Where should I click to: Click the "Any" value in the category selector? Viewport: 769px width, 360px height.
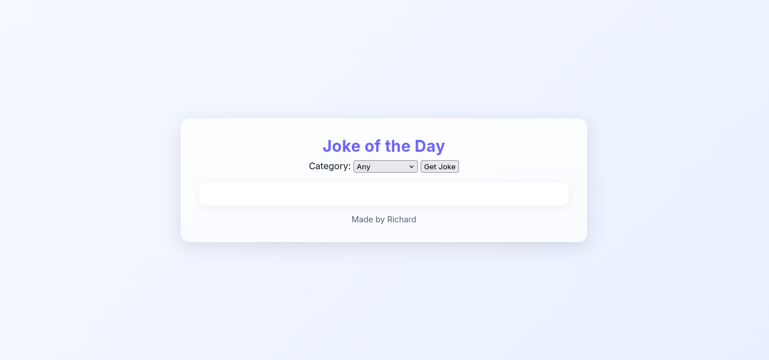click(x=364, y=167)
